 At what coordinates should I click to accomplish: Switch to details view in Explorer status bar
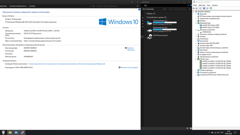[x=187, y=128]
